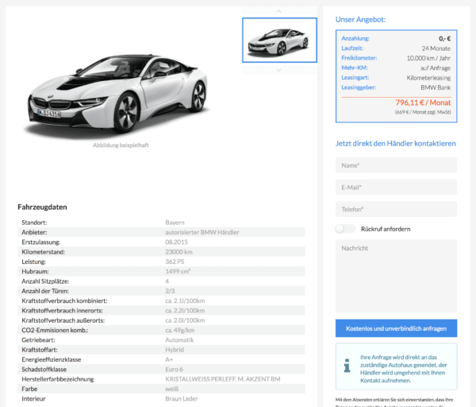Select the BMW i8 gallery thumbnail
The height and width of the screenshot is (407, 476).
pyautogui.click(x=279, y=41)
